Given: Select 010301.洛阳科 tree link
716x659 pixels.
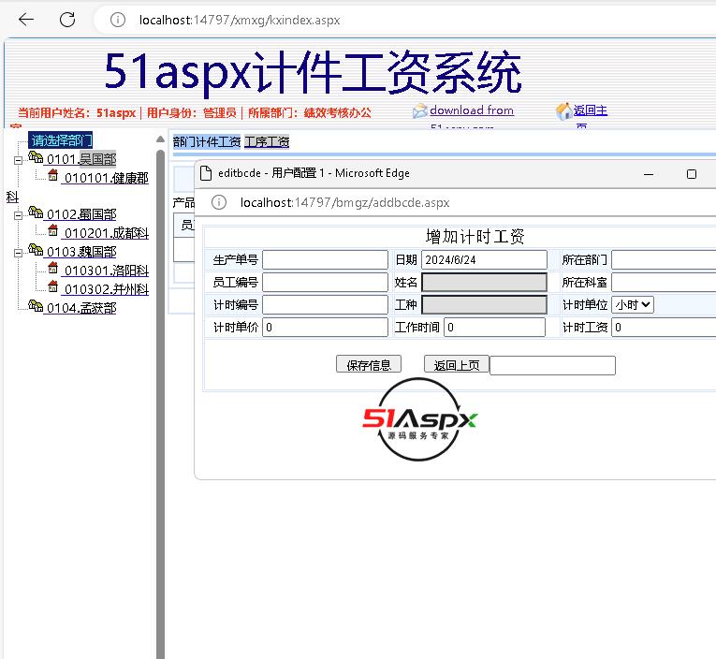Looking at the screenshot, I should click(107, 271).
